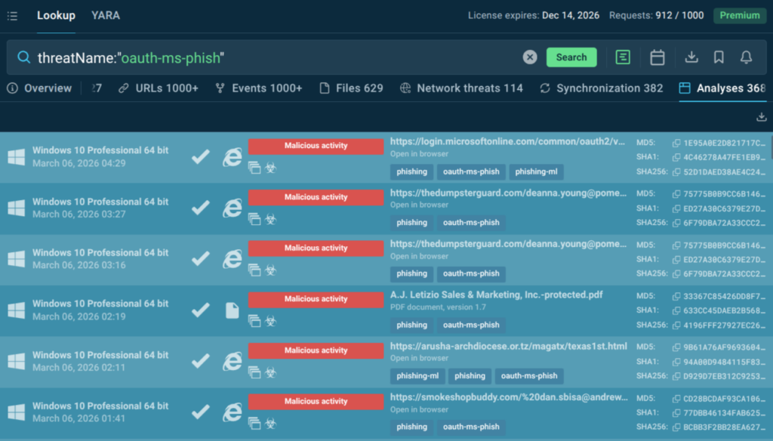Open notifications bell icon
Screen dimensions: 773x441
pyautogui.click(x=746, y=57)
